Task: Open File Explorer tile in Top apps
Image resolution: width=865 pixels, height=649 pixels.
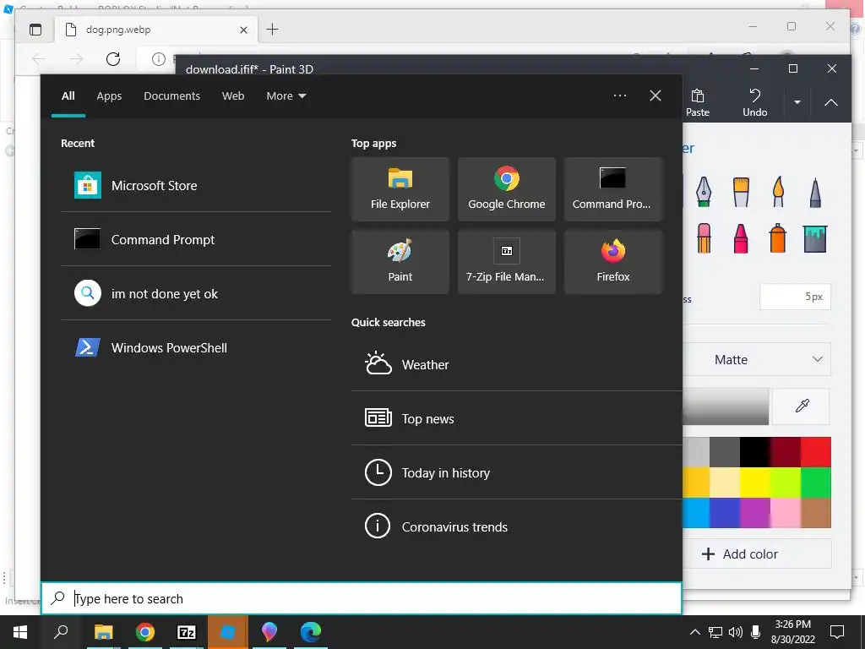Action: [x=400, y=189]
